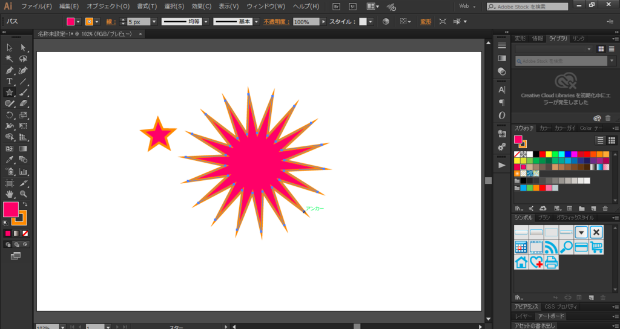Click the shopping cart symbol
This screenshot has height=329, width=620.
(596, 247)
